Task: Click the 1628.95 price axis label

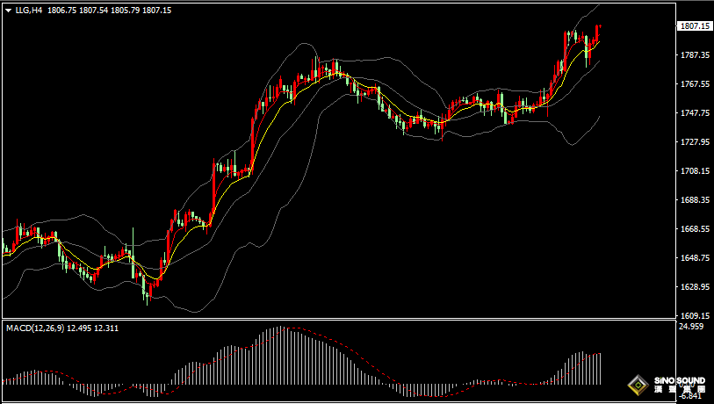Action: tap(694, 287)
